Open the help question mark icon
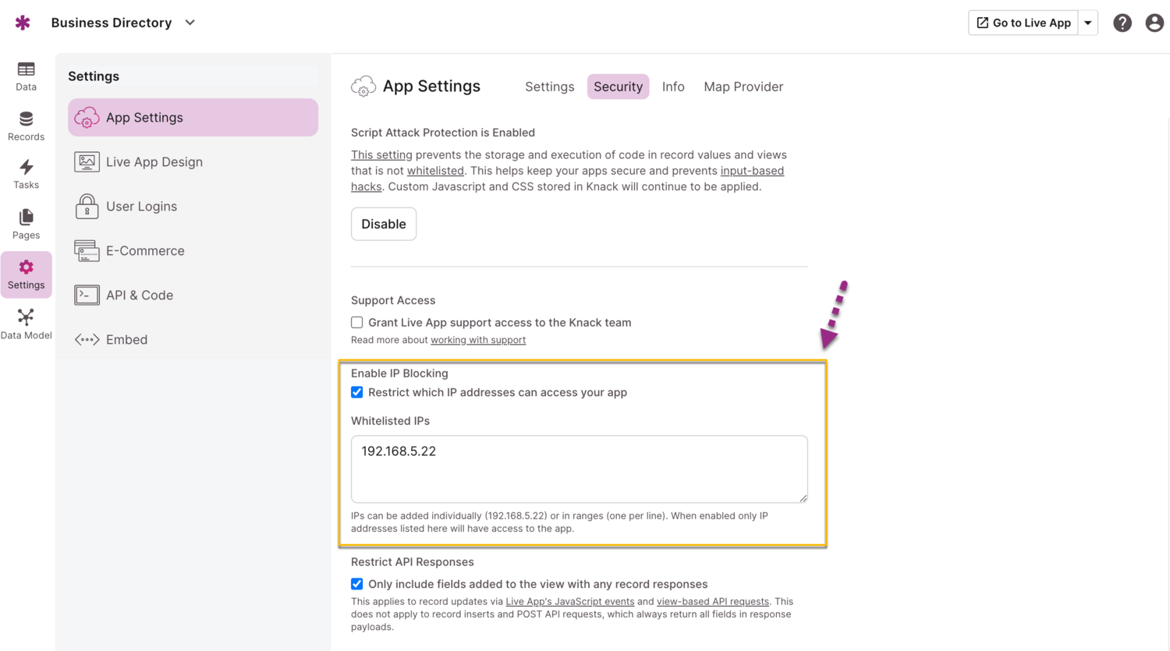The width and height of the screenshot is (1170, 651). [x=1122, y=23]
